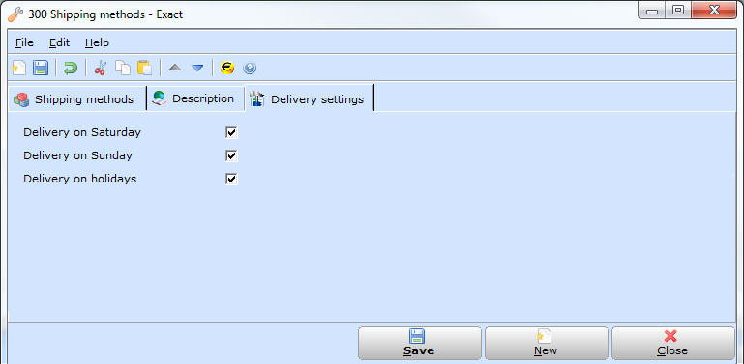Image resolution: width=744 pixels, height=364 pixels.
Task: Toggle the Delivery on Sunday checkbox
Action: click(231, 155)
